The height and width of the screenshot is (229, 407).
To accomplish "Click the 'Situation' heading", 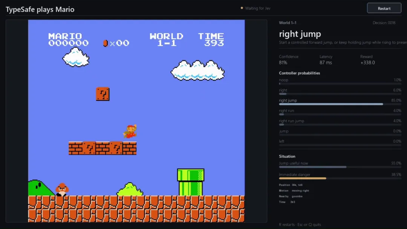I will click(287, 156).
